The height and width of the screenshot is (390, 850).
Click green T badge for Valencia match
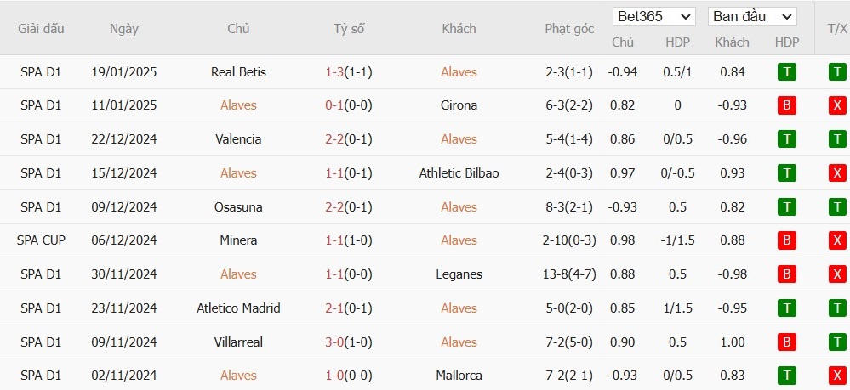pos(787,139)
